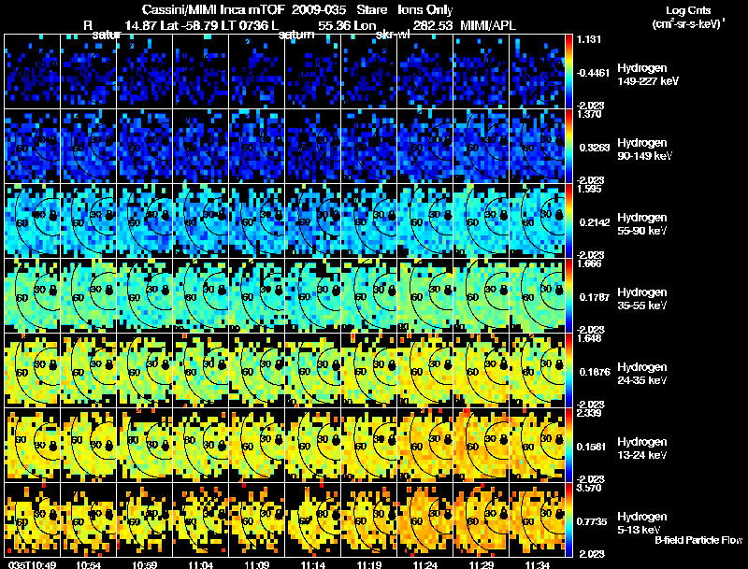This screenshot has width=748, height=569.
Task: Select the '11:14' time axis label
Action: coord(313,564)
